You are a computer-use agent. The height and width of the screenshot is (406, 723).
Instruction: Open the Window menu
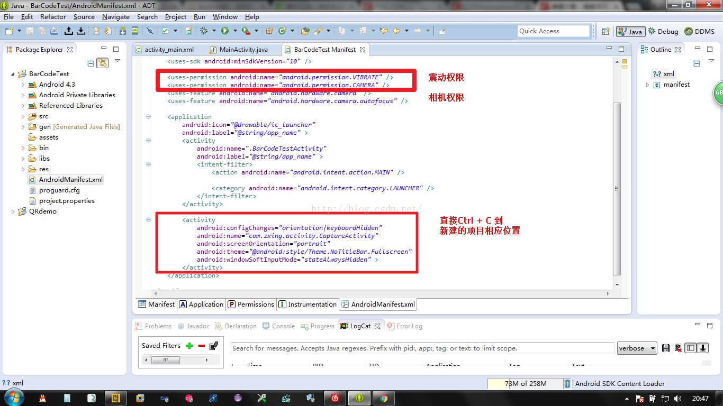pyautogui.click(x=225, y=16)
